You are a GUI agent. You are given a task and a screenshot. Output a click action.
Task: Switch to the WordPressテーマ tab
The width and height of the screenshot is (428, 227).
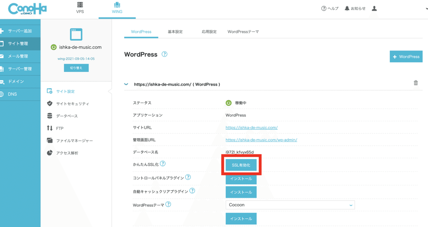click(243, 32)
